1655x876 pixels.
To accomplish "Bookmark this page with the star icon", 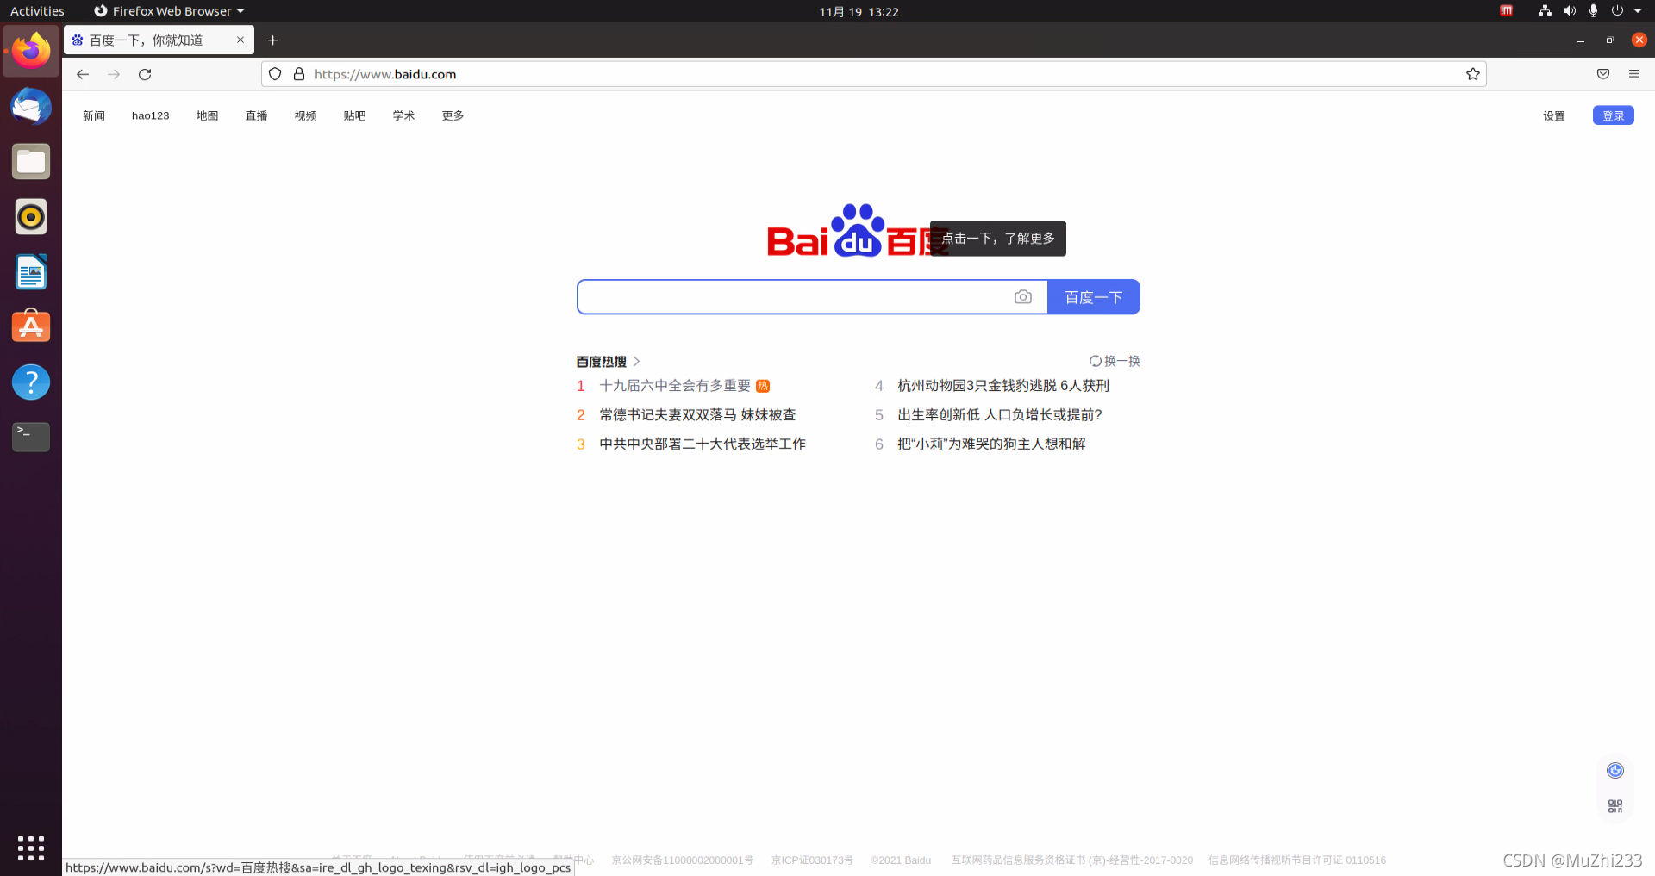I will click(1473, 74).
